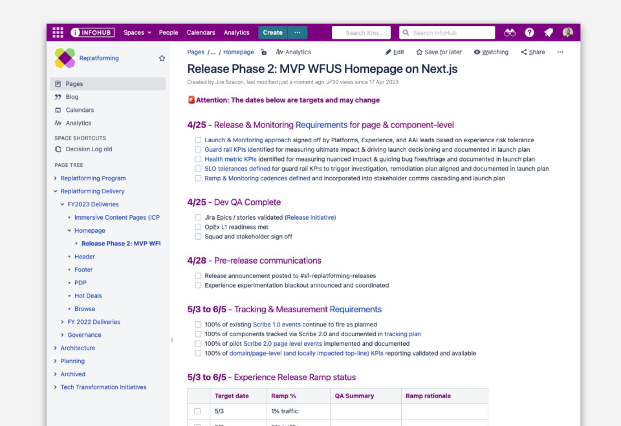Expand Architecture tree node
This screenshot has width=621, height=426.
click(x=56, y=348)
